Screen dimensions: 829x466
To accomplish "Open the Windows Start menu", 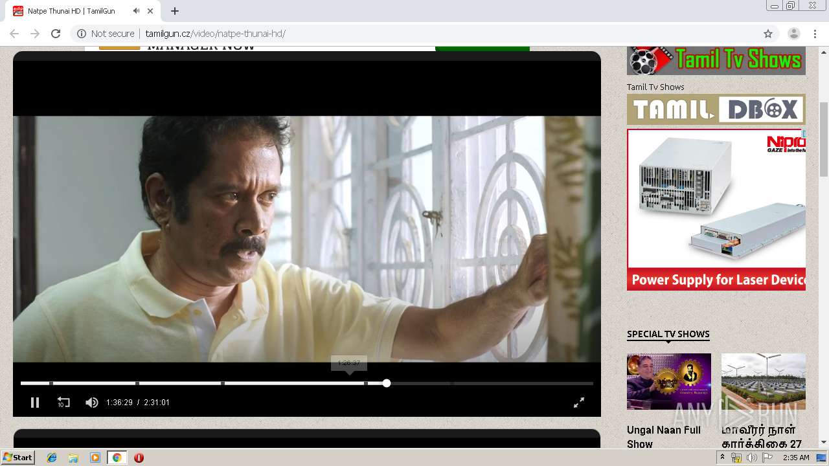I will (18, 458).
